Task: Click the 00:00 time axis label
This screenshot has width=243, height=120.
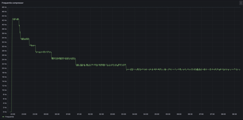Action: click(46, 114)
